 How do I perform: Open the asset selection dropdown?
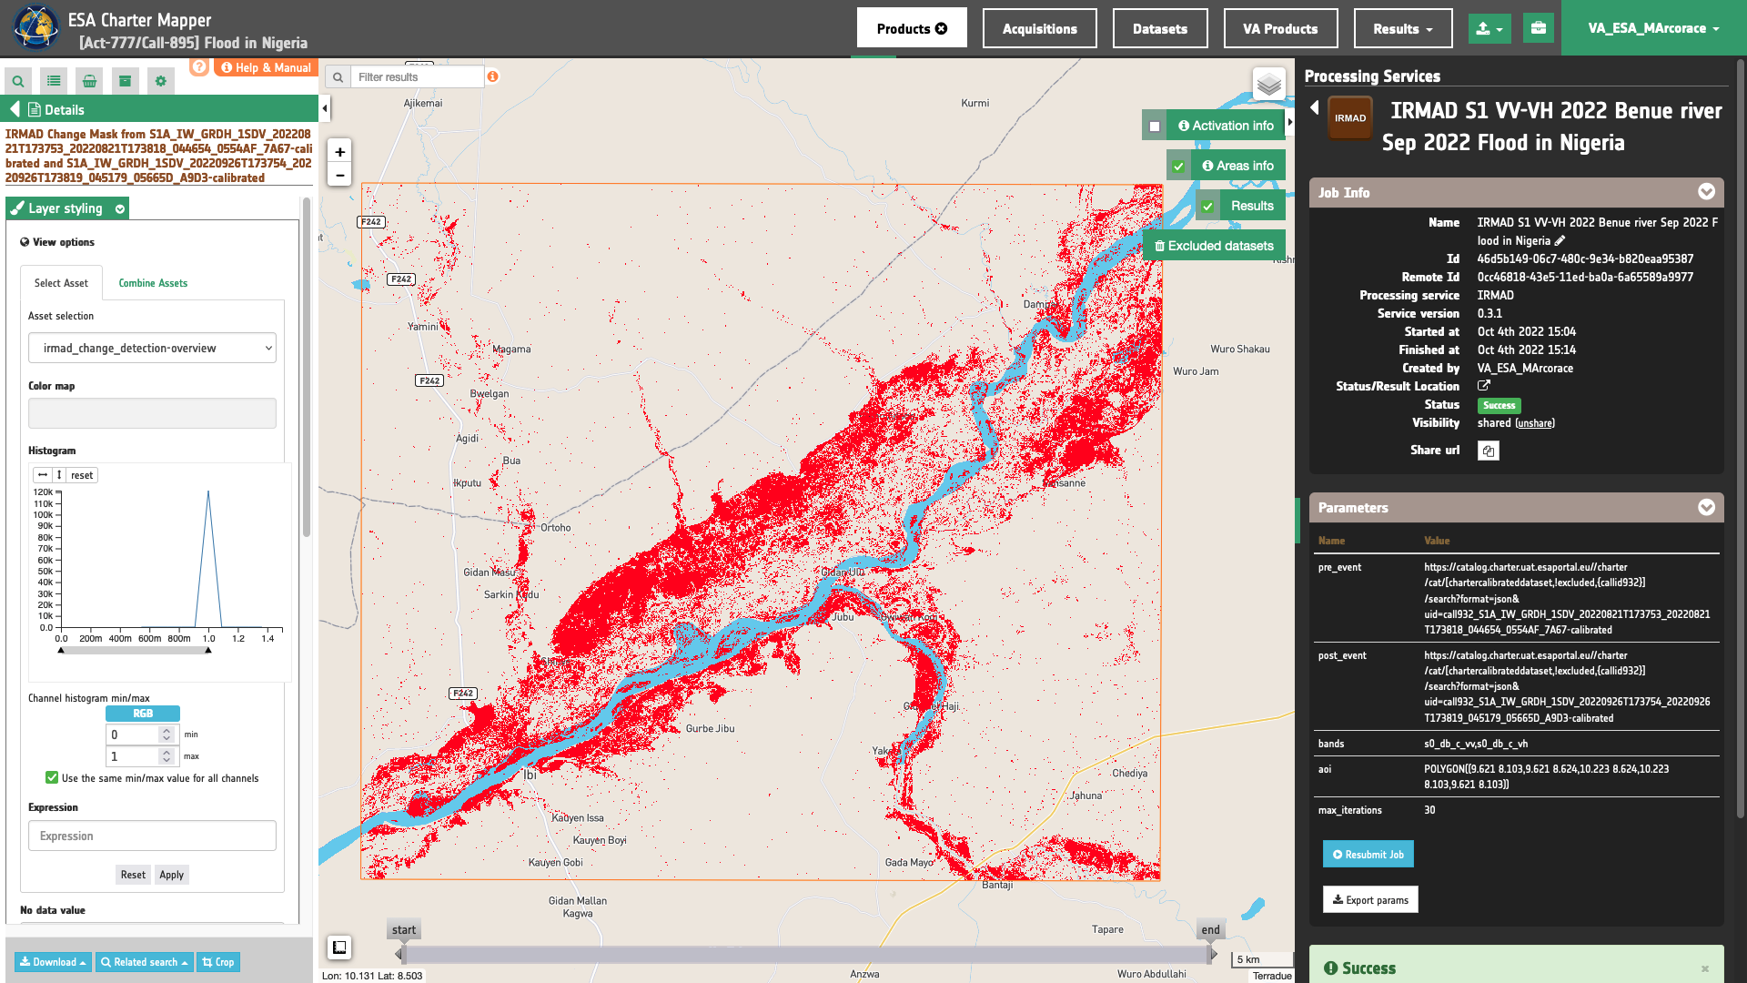point(152,348)
